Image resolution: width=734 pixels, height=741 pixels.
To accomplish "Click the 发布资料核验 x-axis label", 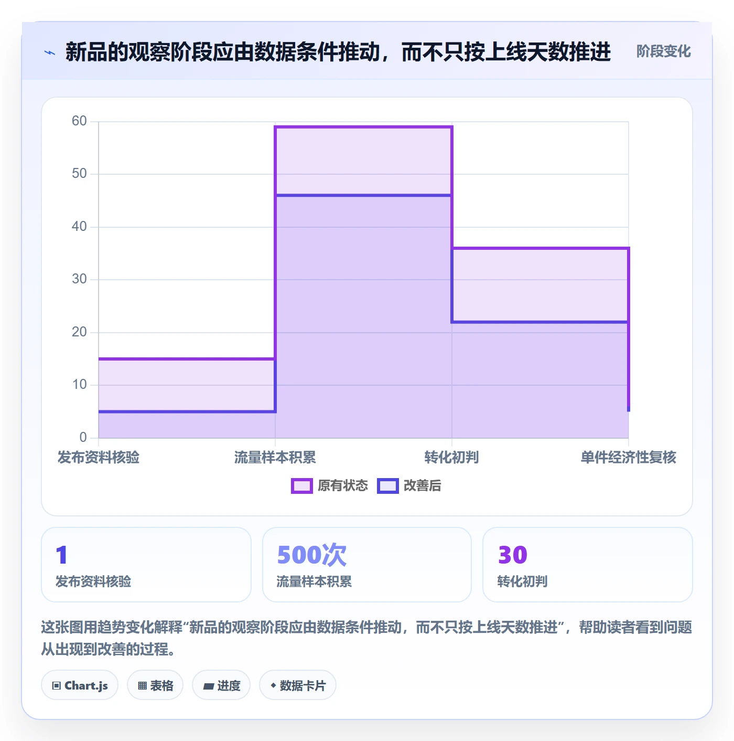I will point(99,458).
